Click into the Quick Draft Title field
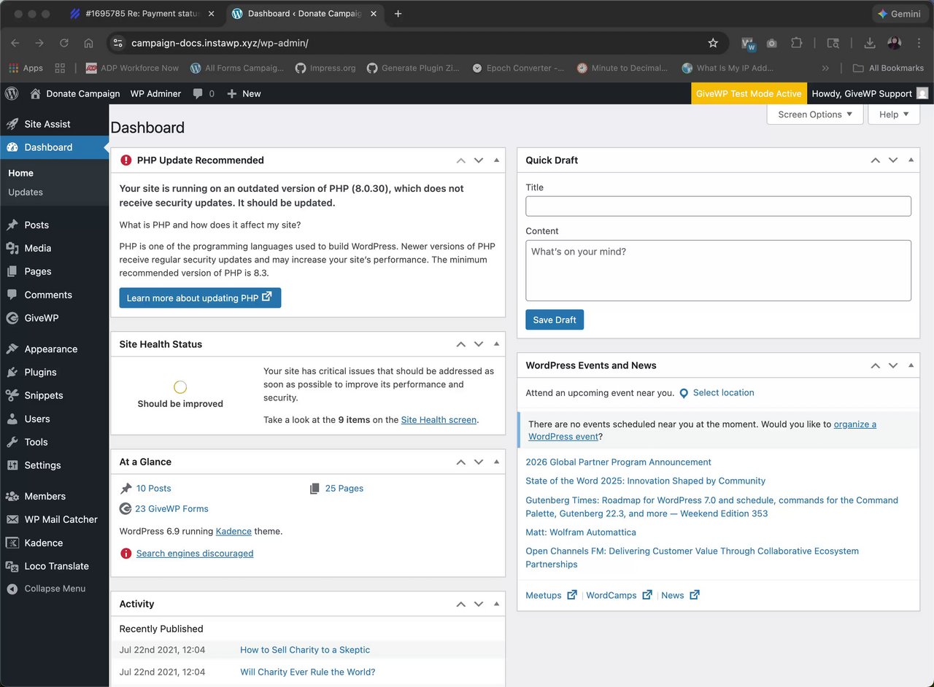The height and width of the screenshot is (687, 934). 718,206
